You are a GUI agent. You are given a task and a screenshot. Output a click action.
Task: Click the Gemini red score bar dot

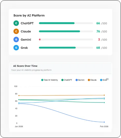40,39
